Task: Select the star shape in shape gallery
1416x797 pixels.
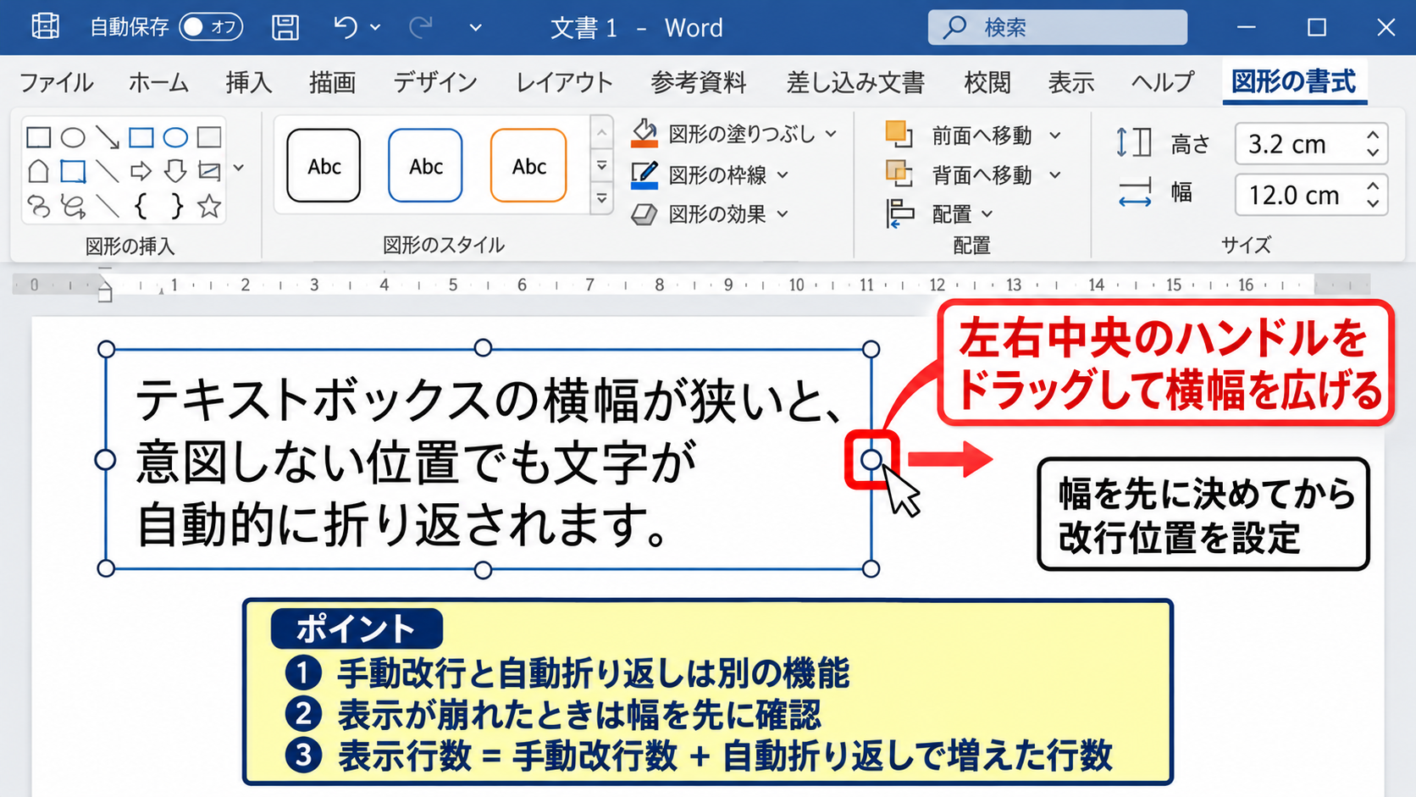Action: (x=209, y=205)
